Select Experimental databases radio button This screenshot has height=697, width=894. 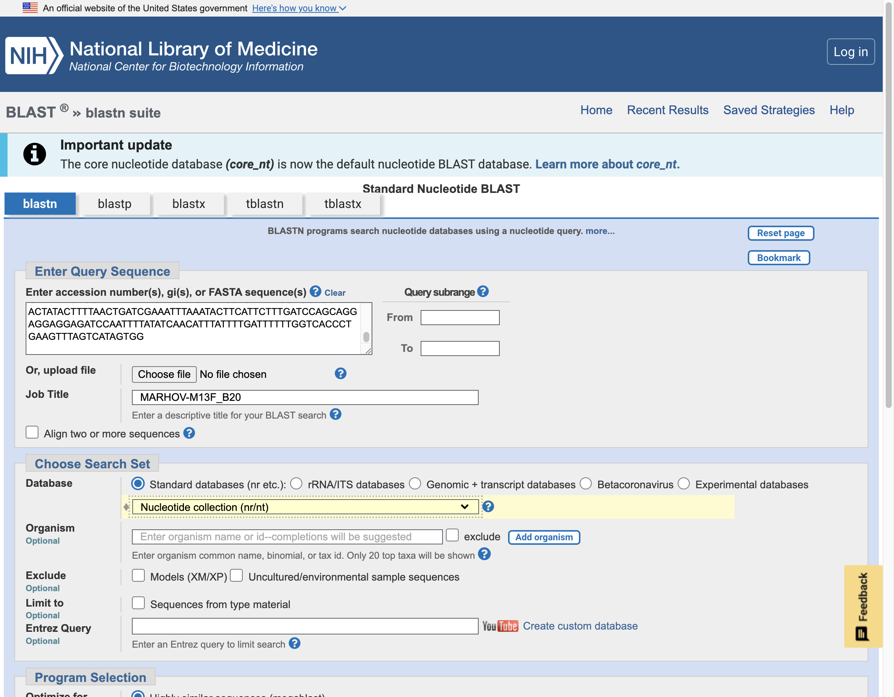click(x=684, y=484)
